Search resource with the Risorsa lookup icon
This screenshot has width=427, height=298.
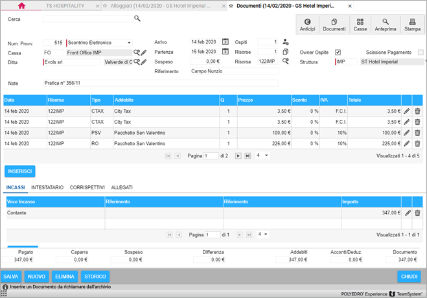(x=285, y=62)
